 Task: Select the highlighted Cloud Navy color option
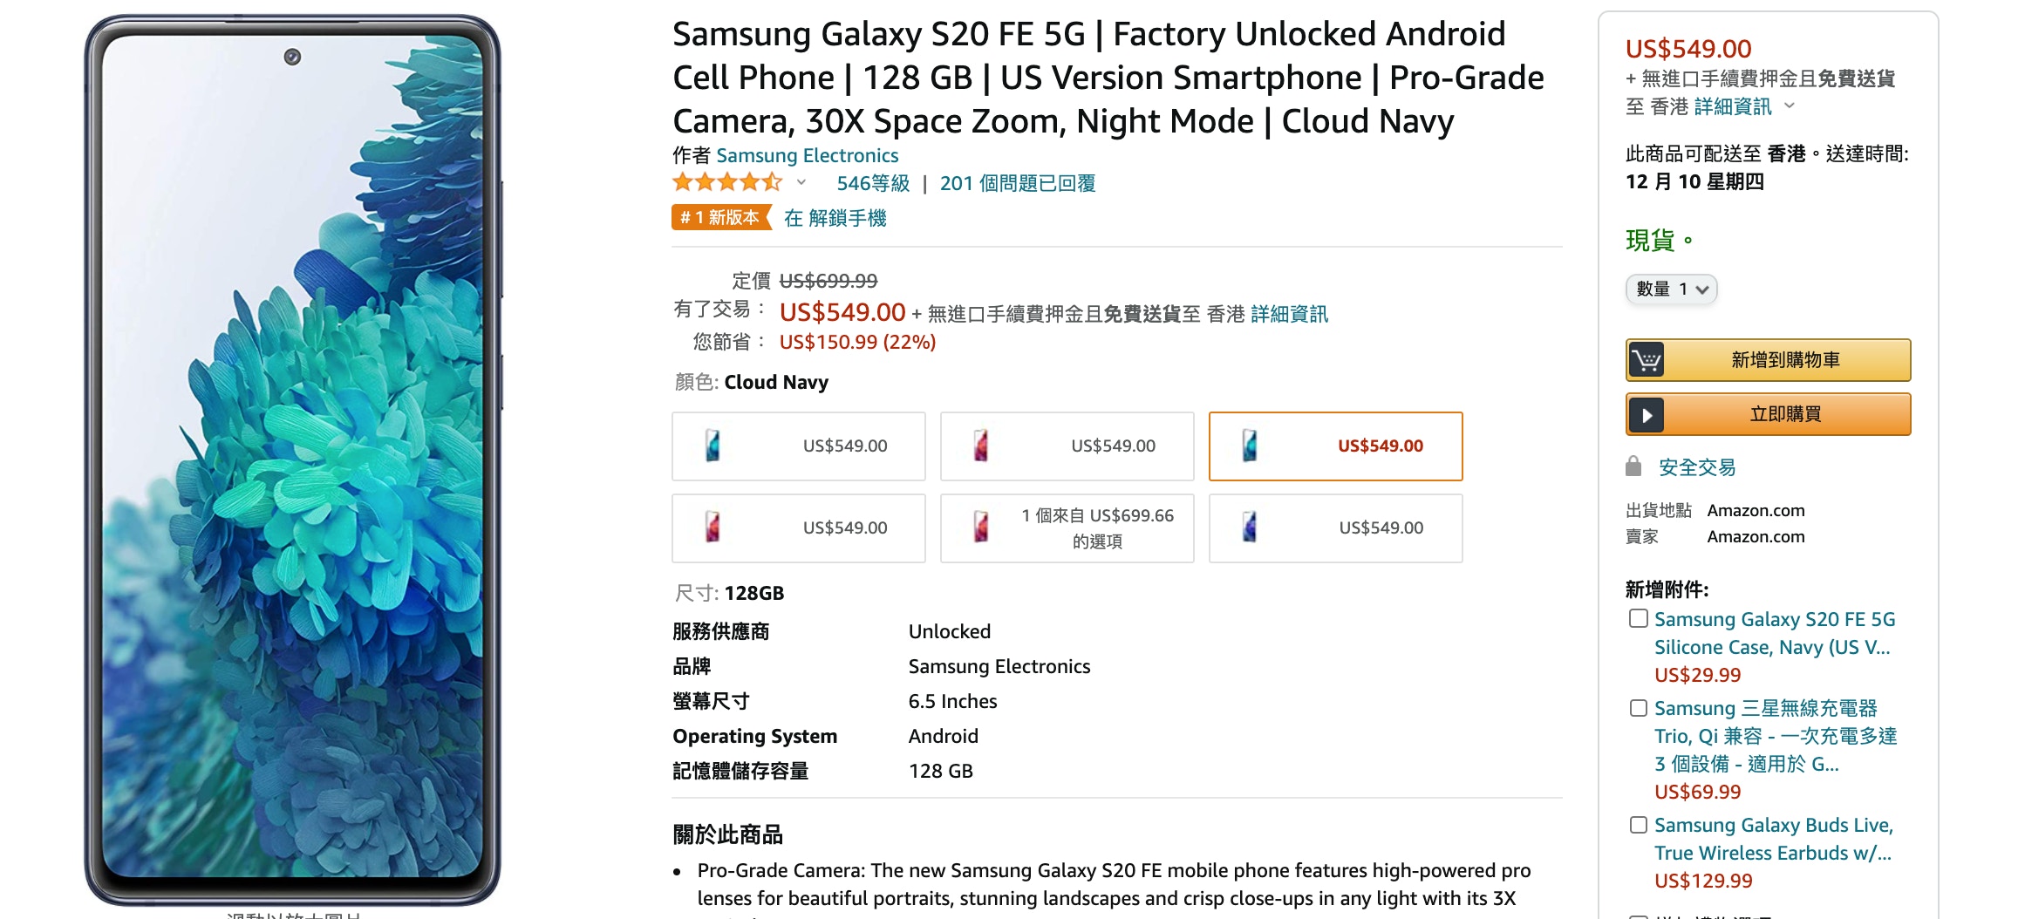[x=1335, y=446]
